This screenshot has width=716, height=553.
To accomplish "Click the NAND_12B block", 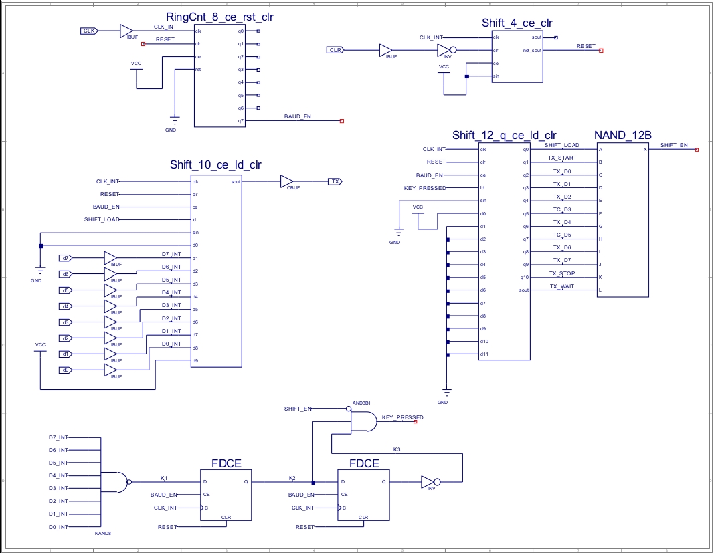I will [623, 219].
